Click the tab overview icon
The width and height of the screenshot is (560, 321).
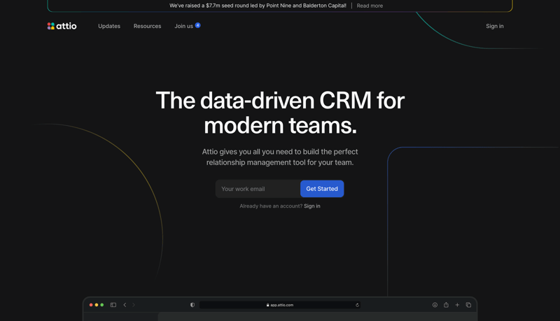click(468, 305)
